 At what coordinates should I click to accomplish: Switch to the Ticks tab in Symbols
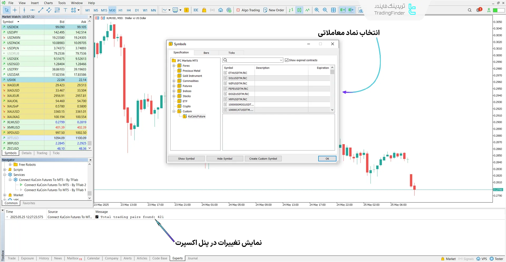[x=231, y=53]
